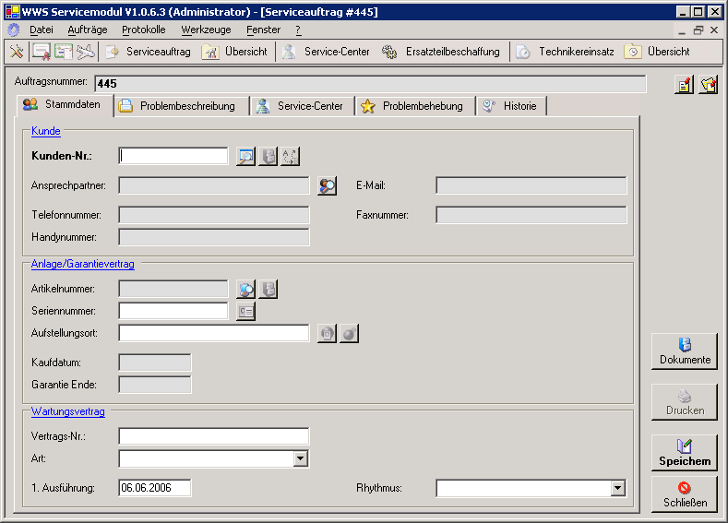Switch to the Historie tab
This screenshot has height=523, width=728.
(x=512, y=106)
